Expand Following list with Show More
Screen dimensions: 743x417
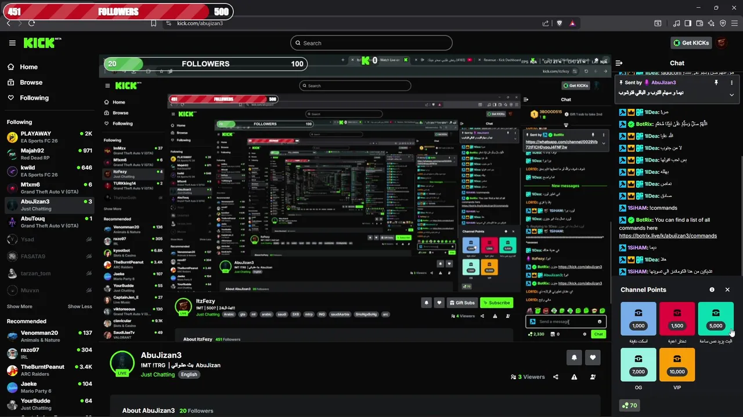click(x=19, y=306)
